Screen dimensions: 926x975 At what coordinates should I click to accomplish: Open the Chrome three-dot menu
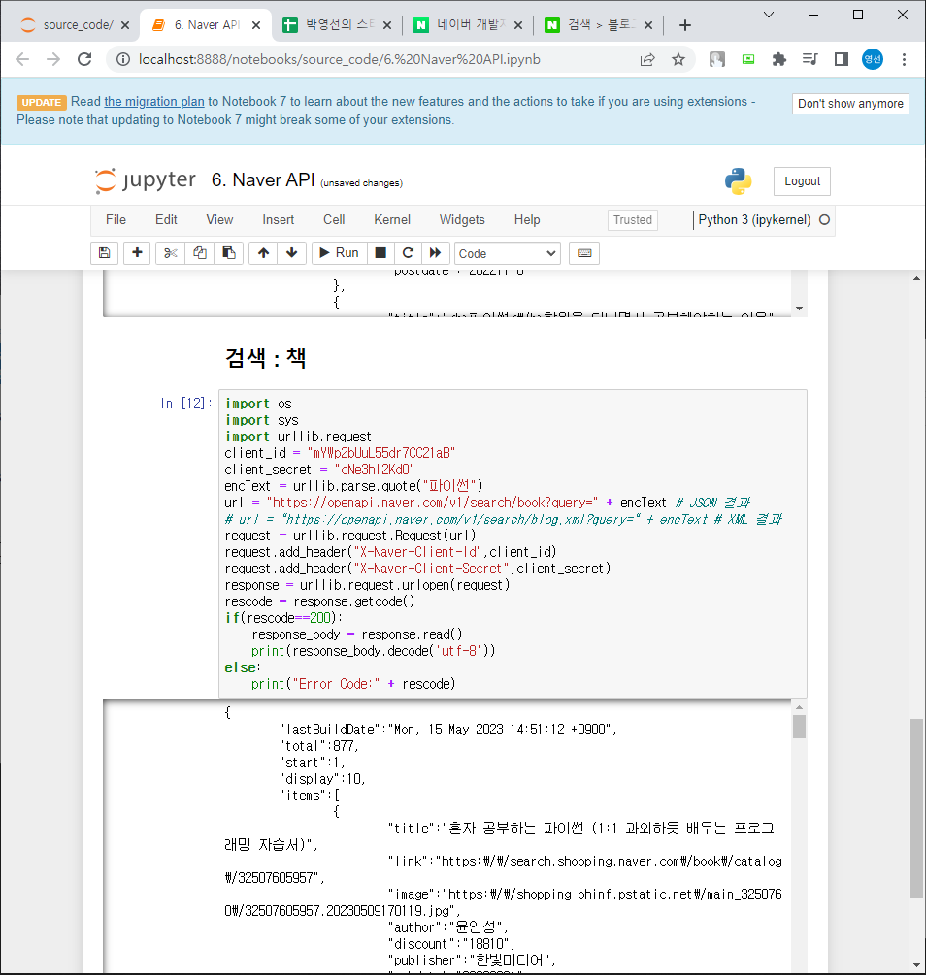tap(904, 60)
